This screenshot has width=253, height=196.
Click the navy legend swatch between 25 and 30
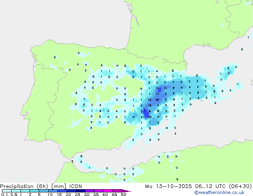[x=80, y=191]
